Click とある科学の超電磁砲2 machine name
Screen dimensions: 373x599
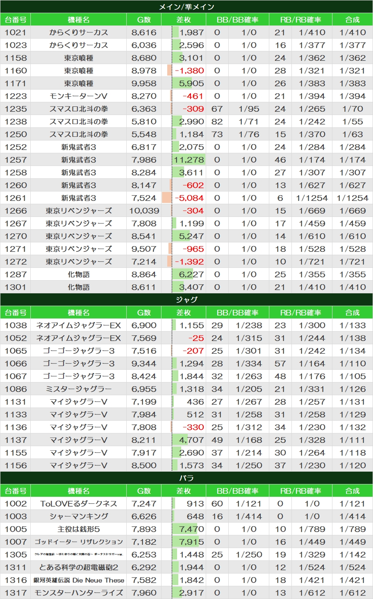coord(79,567)
